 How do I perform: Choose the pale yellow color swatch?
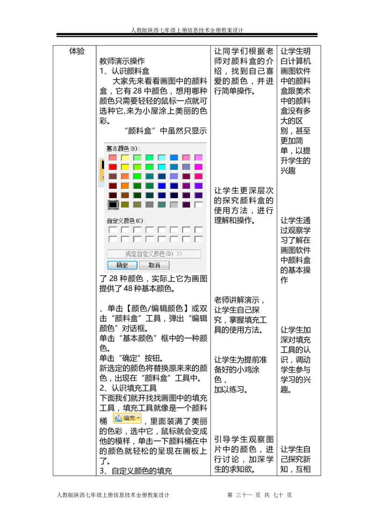(x=125, y=157)
